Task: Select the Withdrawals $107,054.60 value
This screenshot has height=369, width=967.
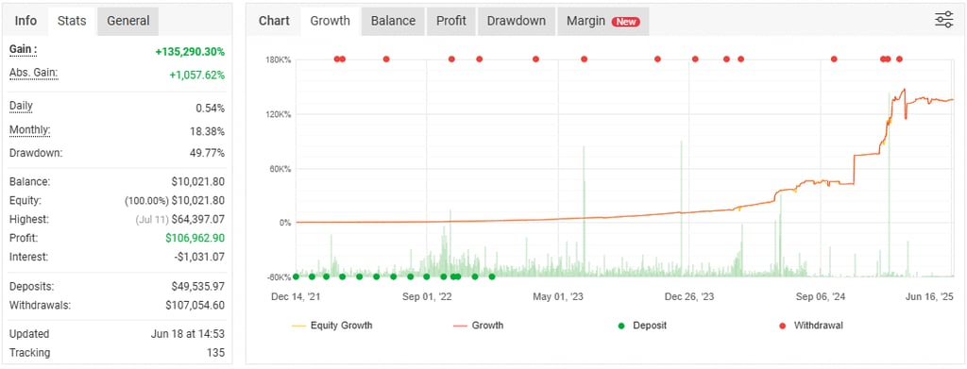Action: click(195, 305)
